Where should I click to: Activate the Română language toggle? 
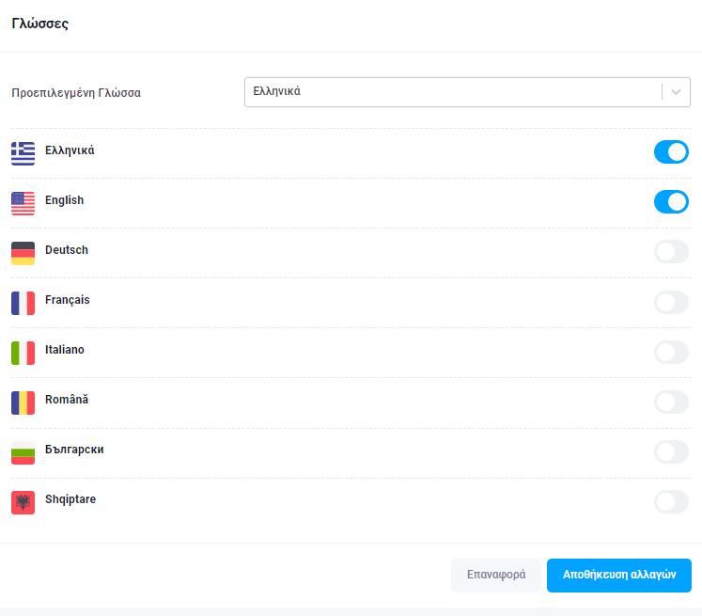point(671,402)
